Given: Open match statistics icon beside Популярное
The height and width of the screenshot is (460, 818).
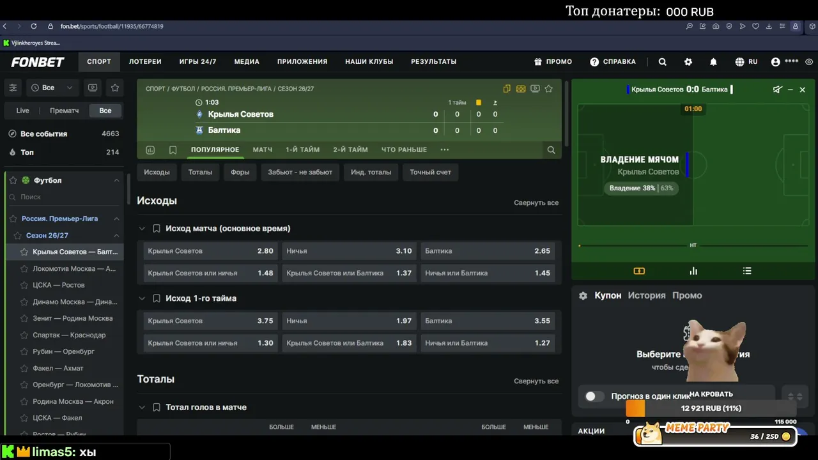Looking at the screenshot, I should [150, 150].
